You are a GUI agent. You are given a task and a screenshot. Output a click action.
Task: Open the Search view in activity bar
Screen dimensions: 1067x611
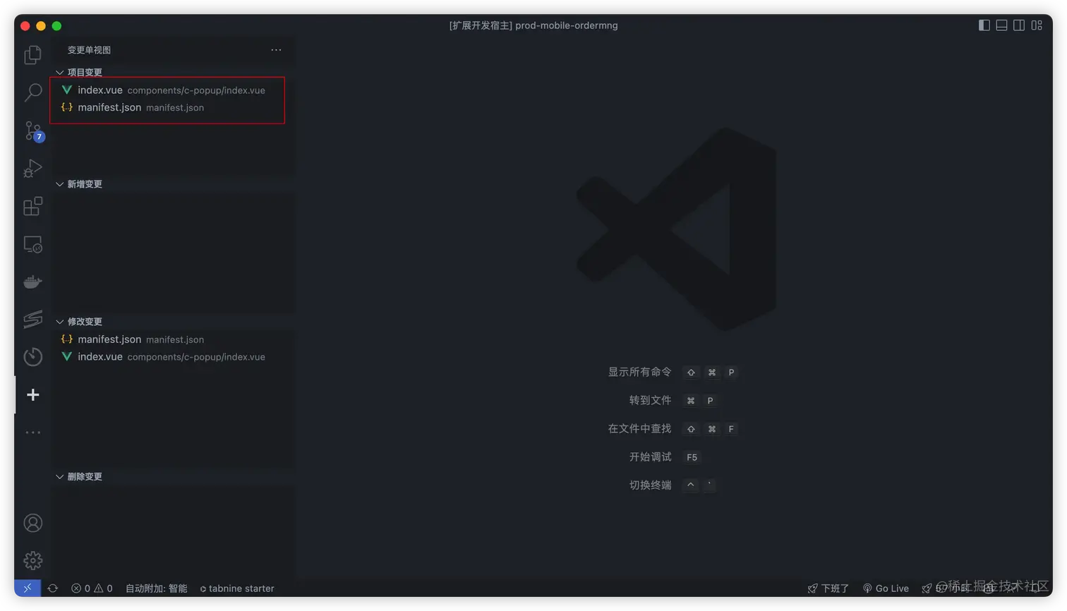pyautogui.click(x=32, y=92)
